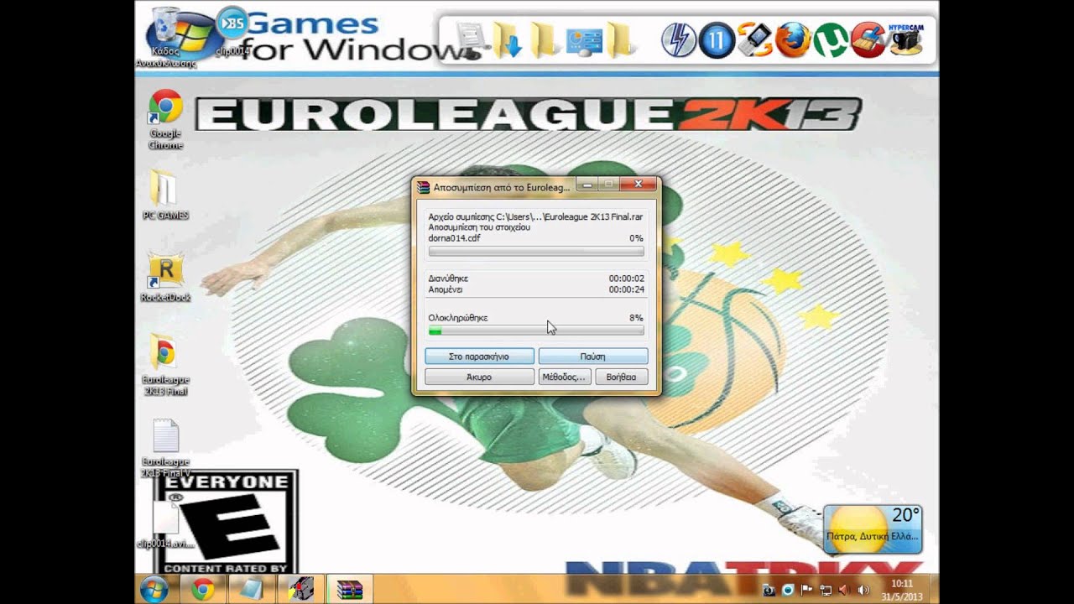Open the Downloads folder in the dock
The width and height of the screenshot is (1074, 604).
[x=508, y=39]
